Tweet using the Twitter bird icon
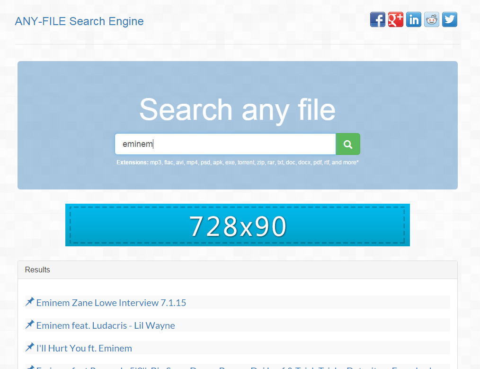 tap(450, 19)
